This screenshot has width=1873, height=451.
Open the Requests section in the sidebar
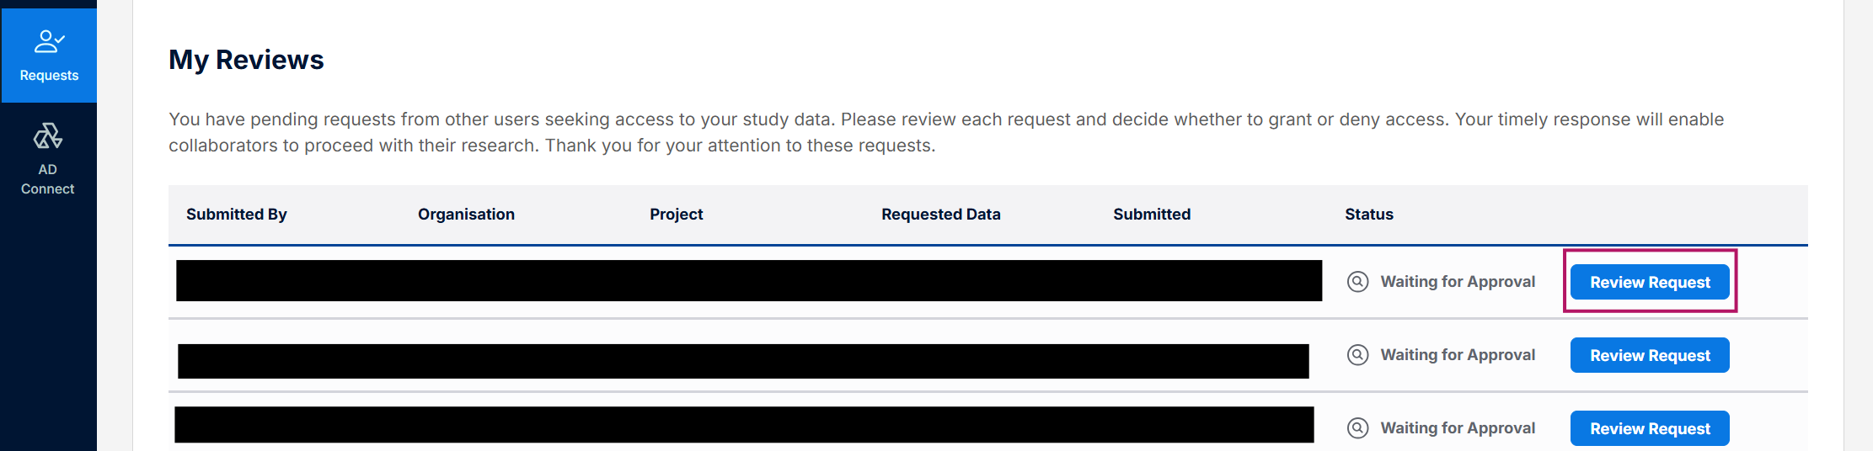(49, 56)
